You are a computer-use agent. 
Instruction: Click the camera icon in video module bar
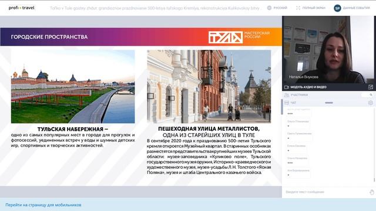(287, 87)
